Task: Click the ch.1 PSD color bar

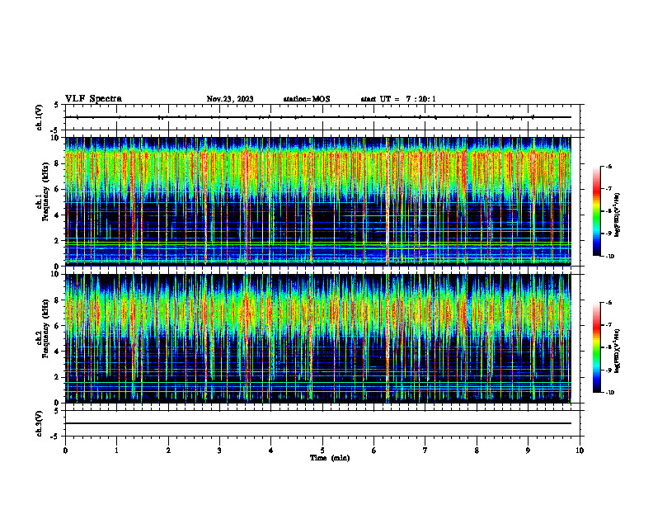Action: pos(597,211)
